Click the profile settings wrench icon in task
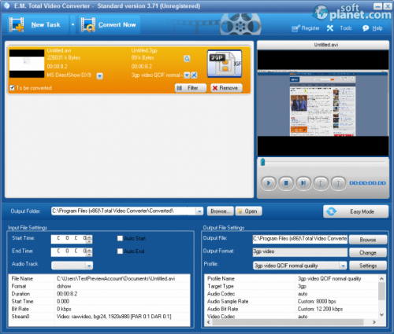 (194, 75)
